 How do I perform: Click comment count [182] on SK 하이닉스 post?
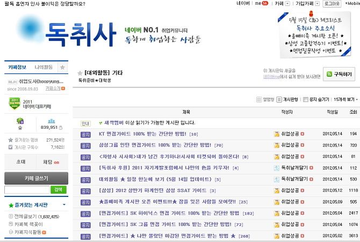click(x=248, y=214)
